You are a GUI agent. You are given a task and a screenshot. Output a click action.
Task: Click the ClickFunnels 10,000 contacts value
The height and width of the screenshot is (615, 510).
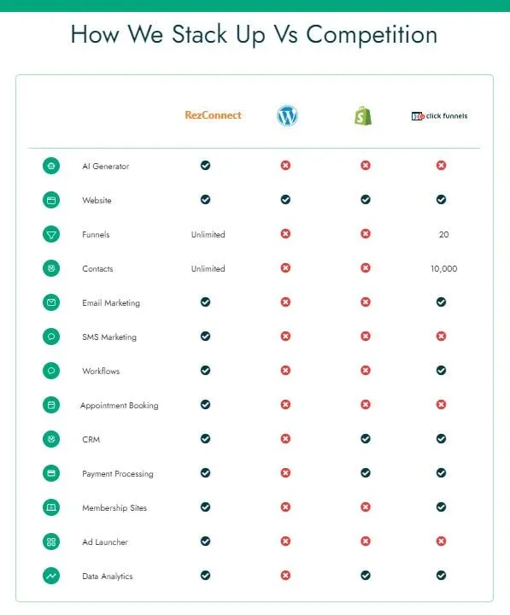pos(443,269)
